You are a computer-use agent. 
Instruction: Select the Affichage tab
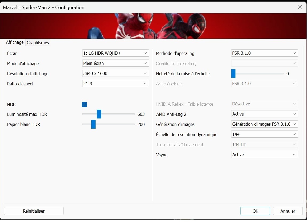[15, 42]
